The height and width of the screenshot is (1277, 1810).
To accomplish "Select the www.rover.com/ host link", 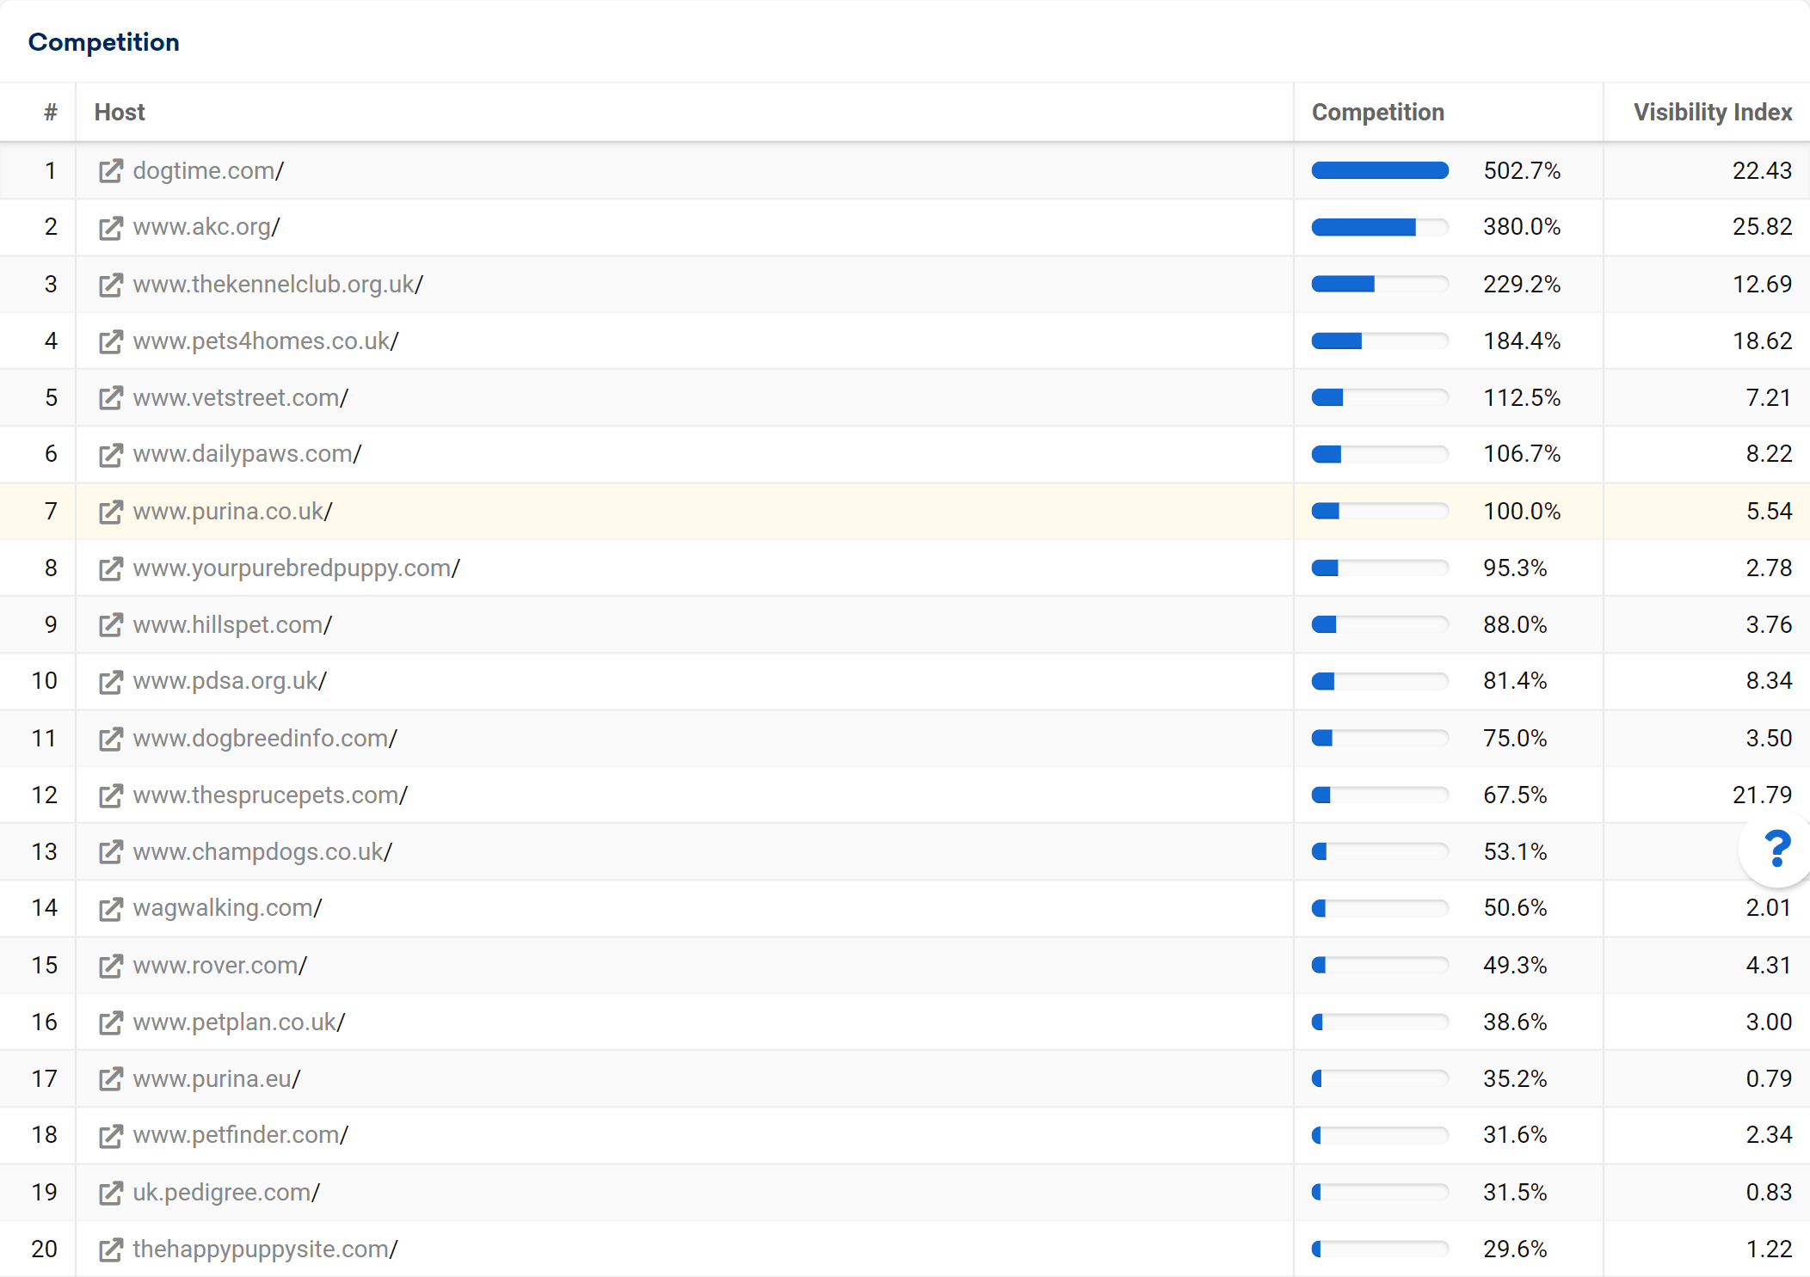I will [220, 965].
